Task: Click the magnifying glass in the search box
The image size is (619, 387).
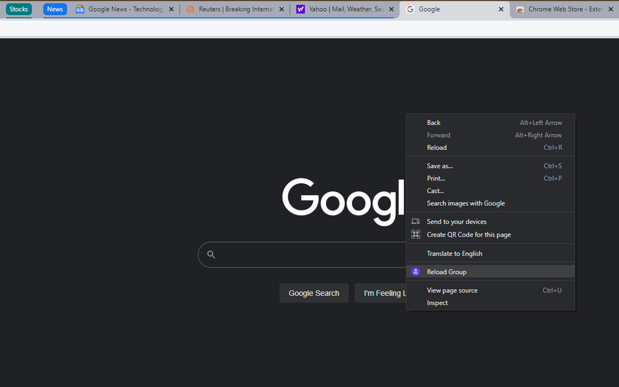Action: (211, 254)
